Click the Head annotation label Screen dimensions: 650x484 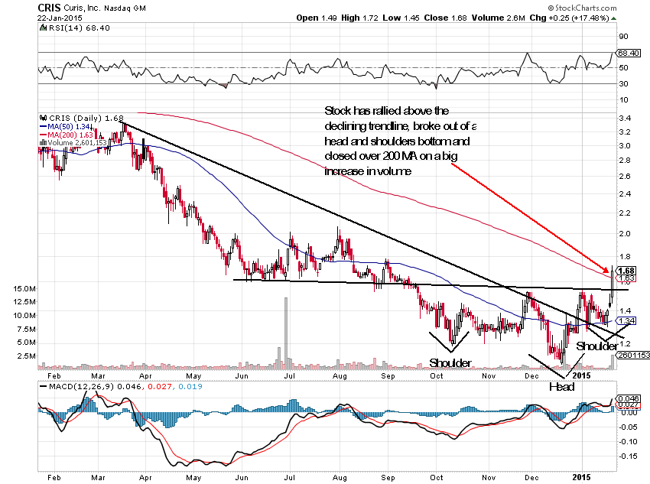(562, 387)
